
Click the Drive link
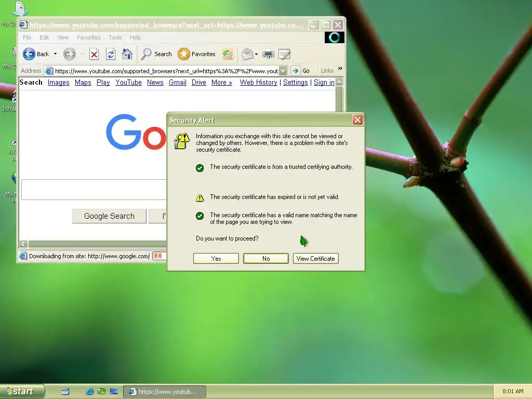(199, 83)
